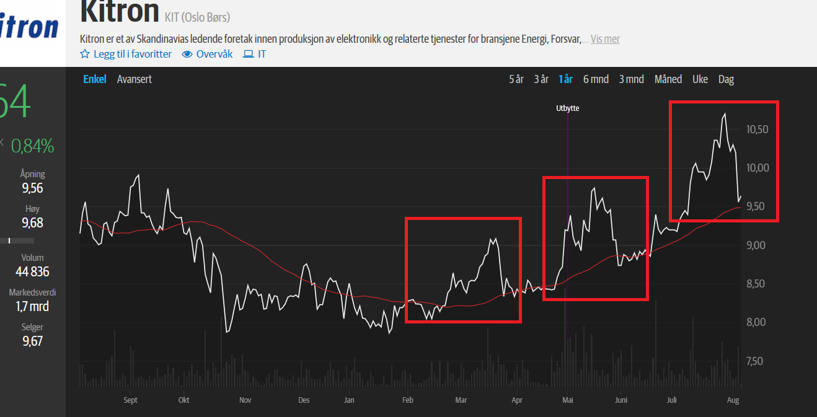The height and width of the screenshot is (417, 817).
Task: Click the Apr month label
Action: (517, 400)
